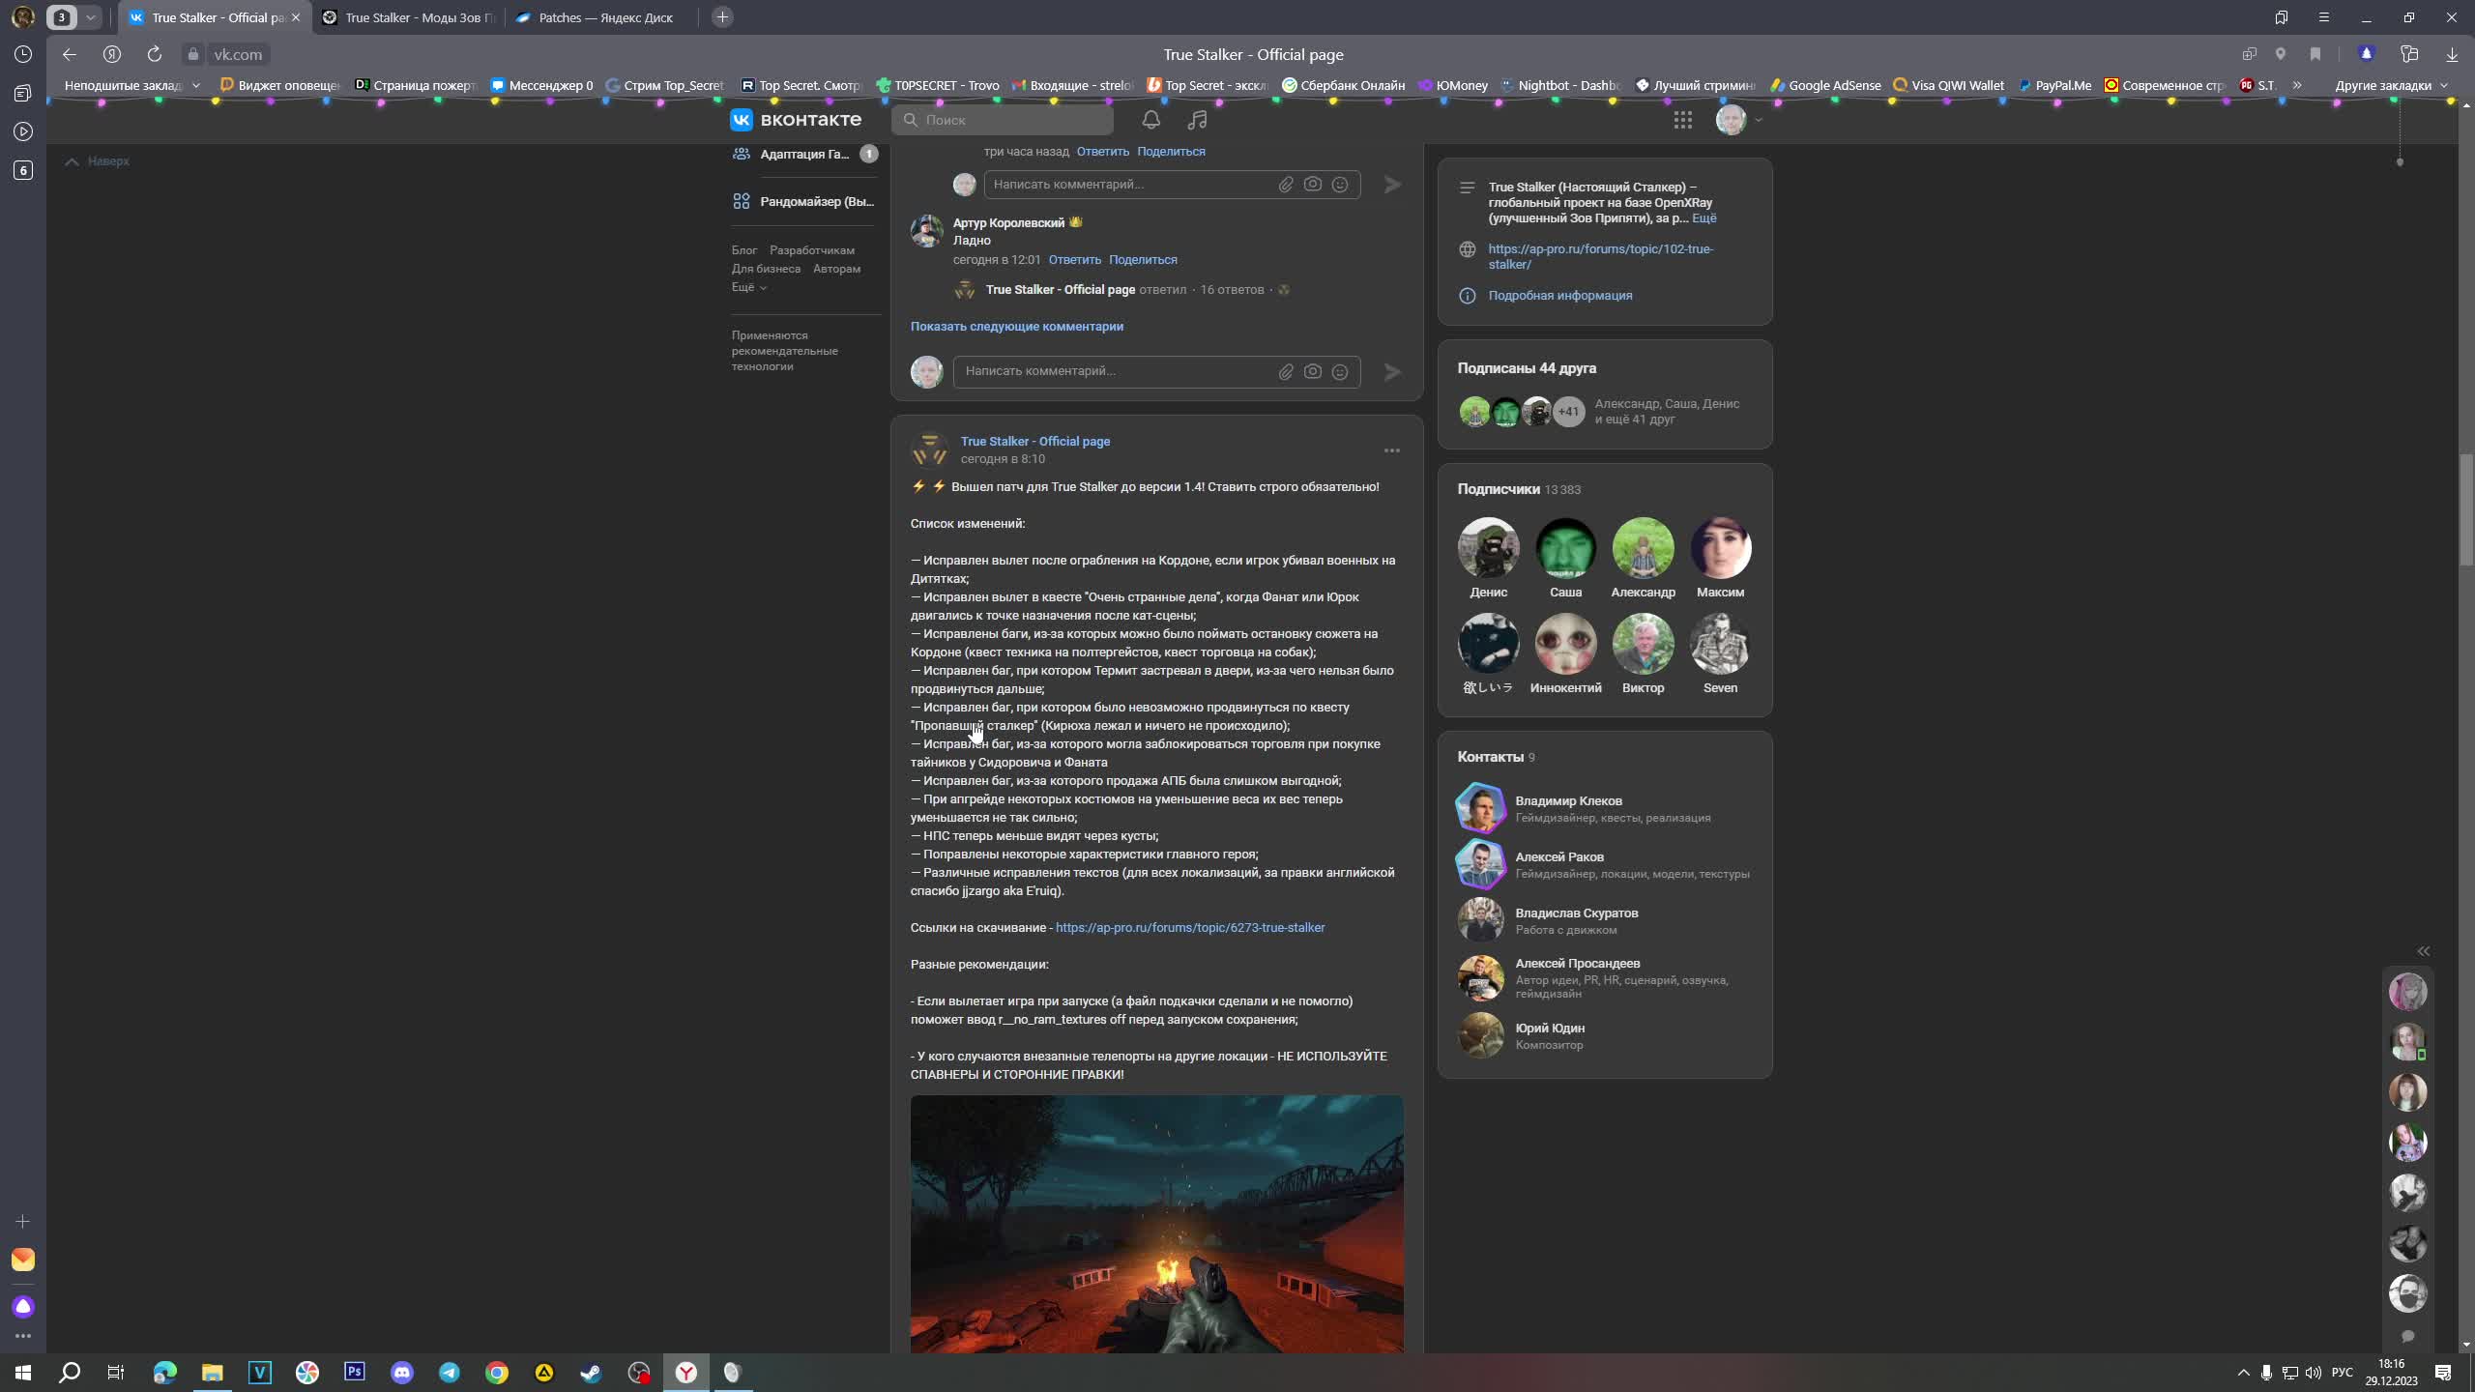The image size is (2475, 1392).
Task: Click "Поделиться" under Артур Королевский comment
Action: click(x=1143, y=260)
